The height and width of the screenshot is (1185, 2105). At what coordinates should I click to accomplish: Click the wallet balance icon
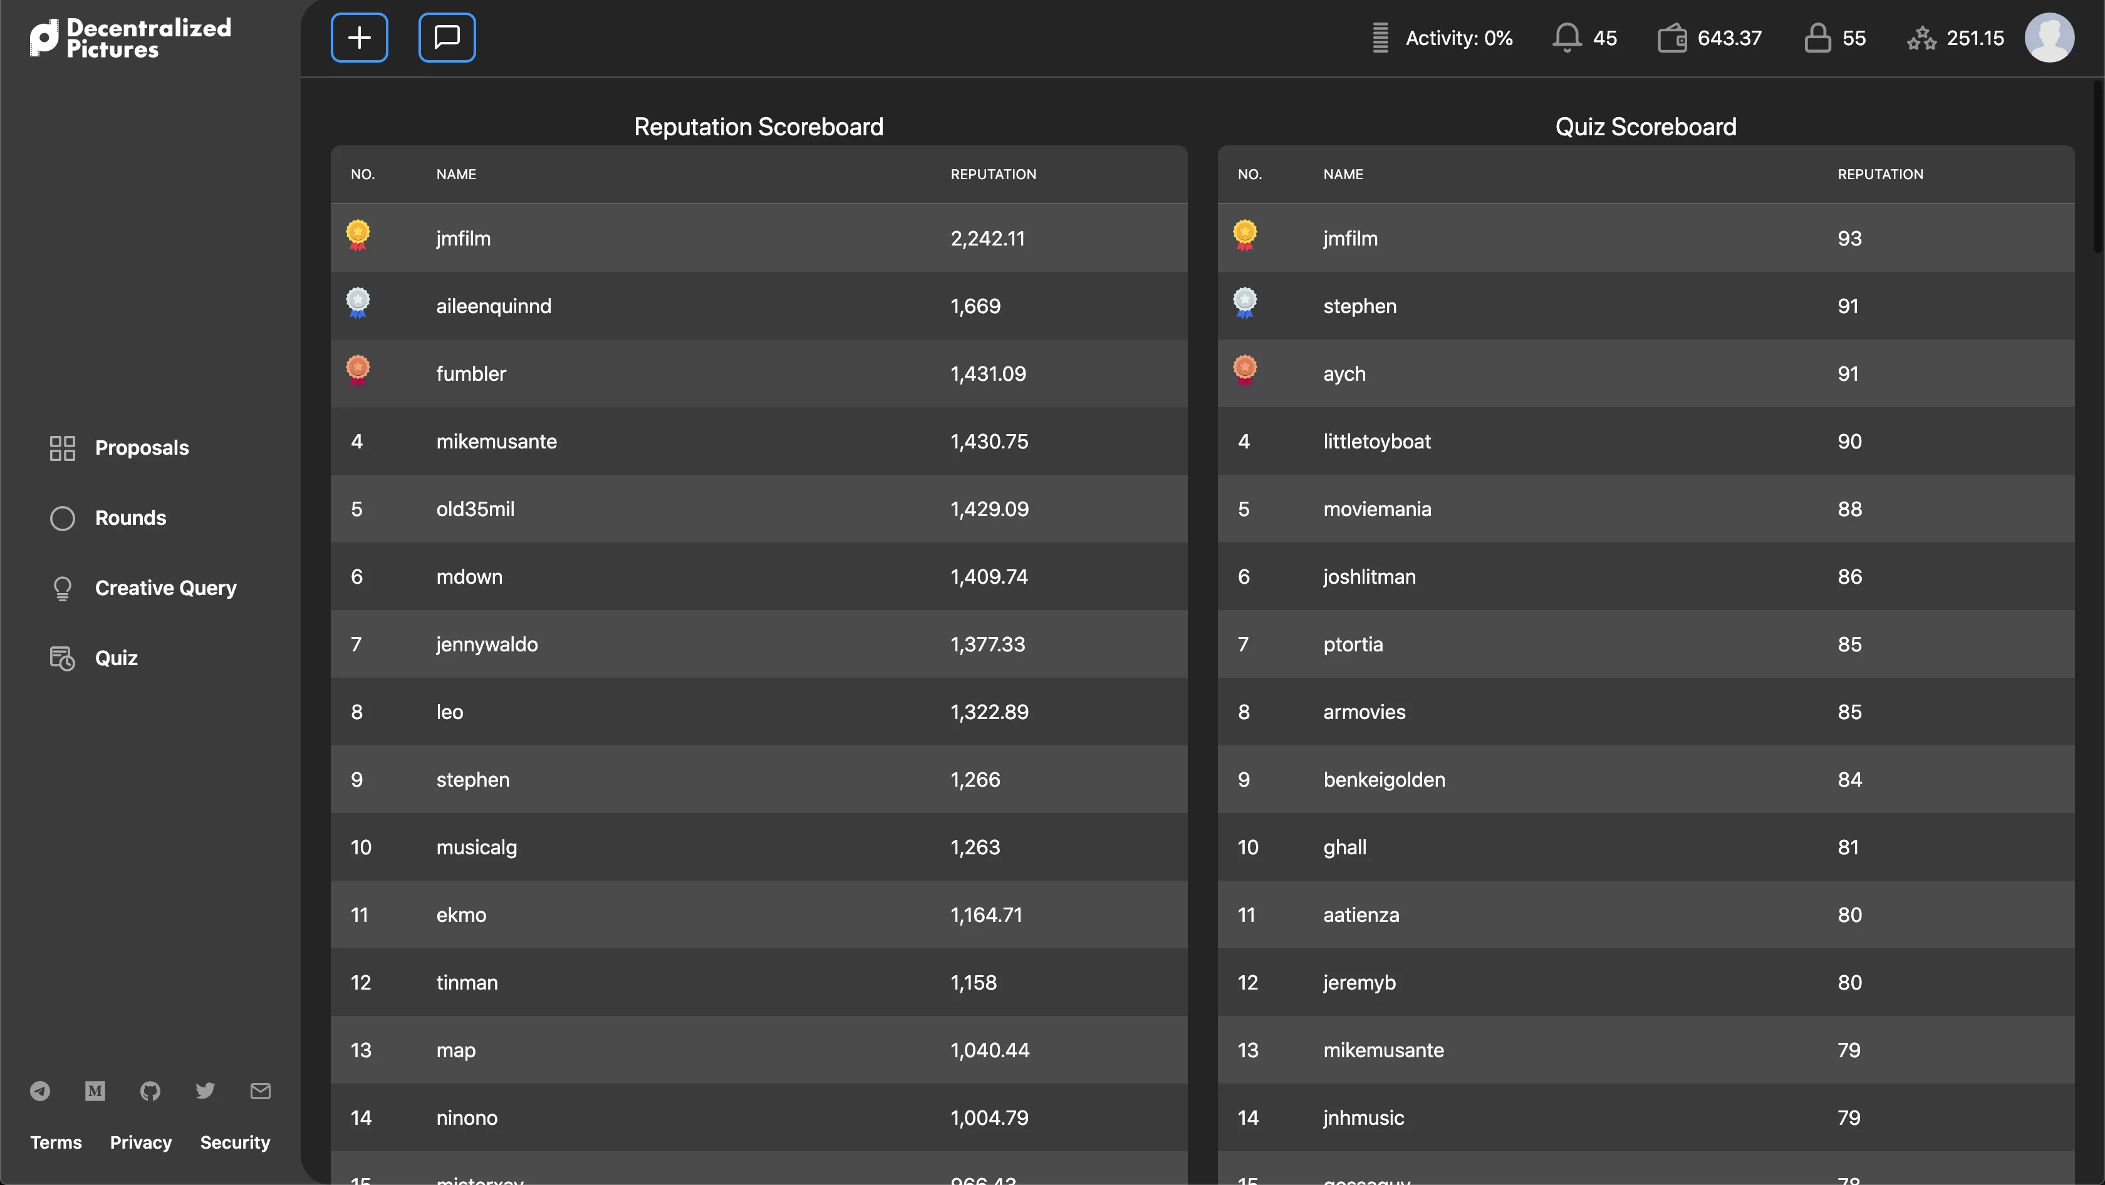coord(1673,38)
